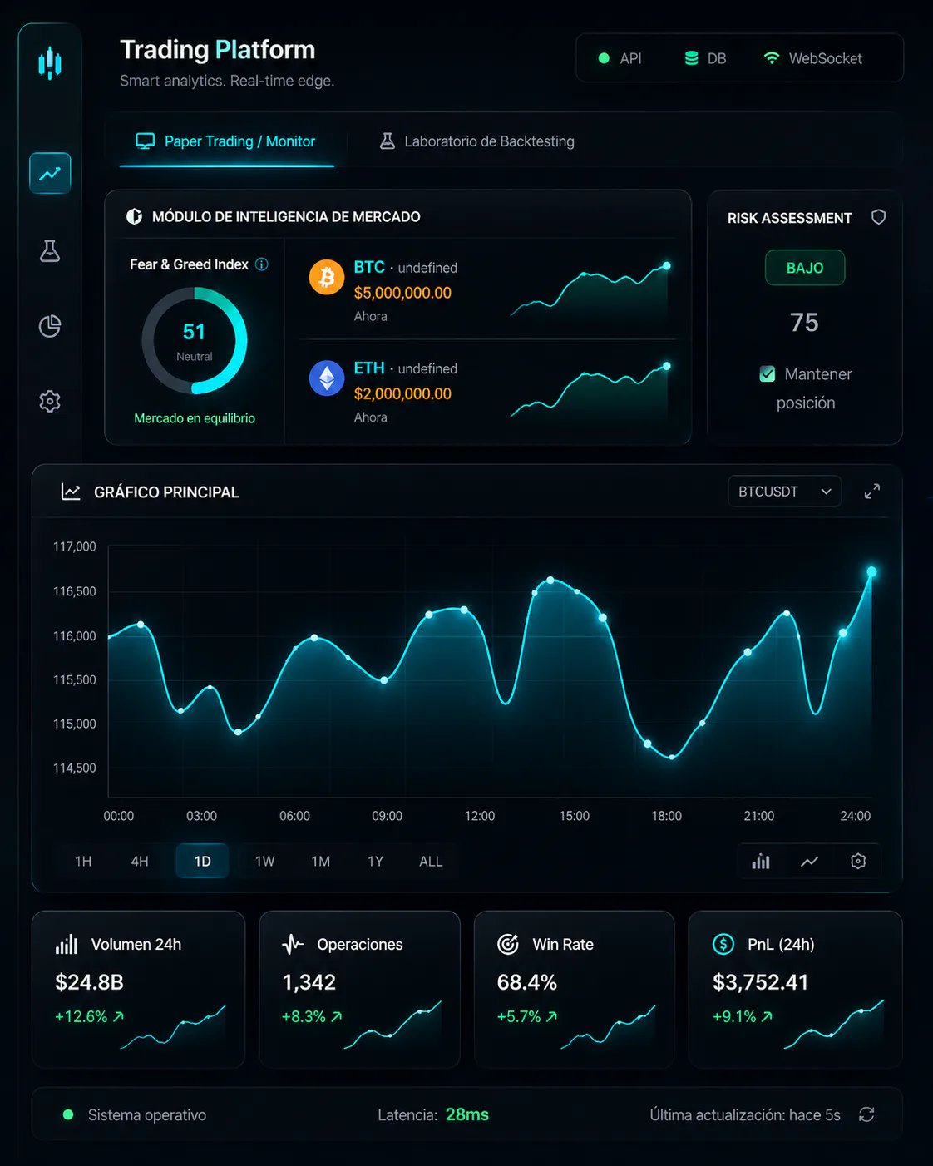This screenshot has width=933, height=1166.
Task: Open the BTCUSDT symbol dropdown
Action: coord(784,492)
